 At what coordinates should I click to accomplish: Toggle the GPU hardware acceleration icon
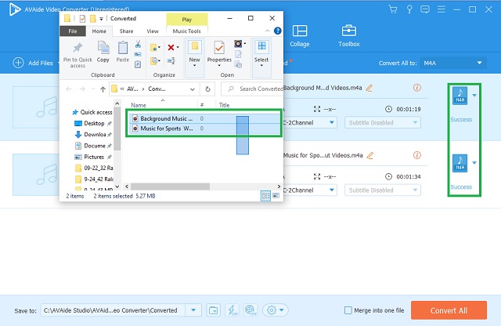250,310
